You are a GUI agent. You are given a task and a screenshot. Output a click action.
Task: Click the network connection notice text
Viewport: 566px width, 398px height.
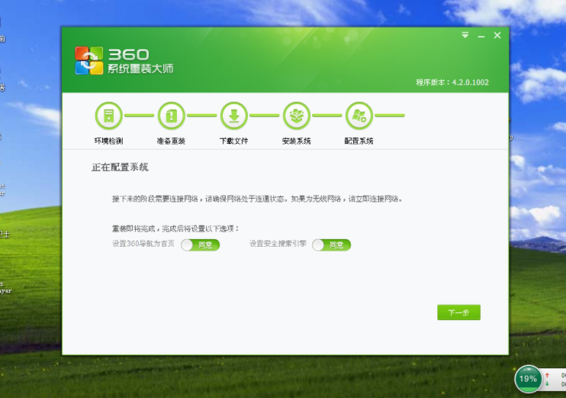257,199
